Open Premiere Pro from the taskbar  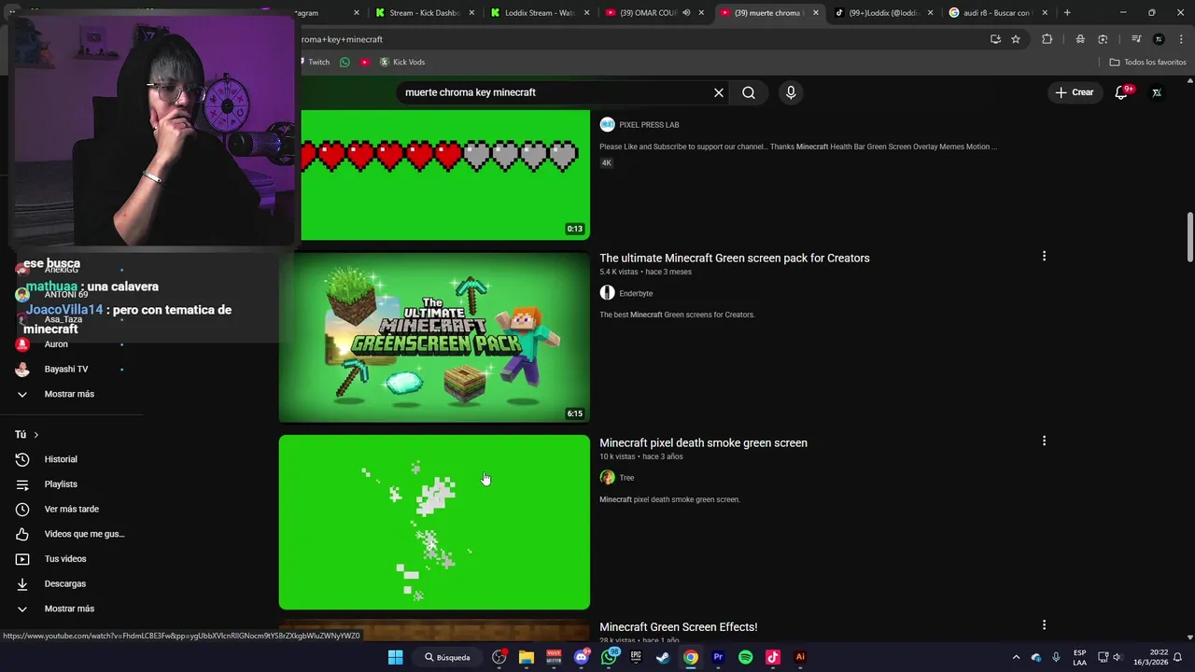[718, 657]
